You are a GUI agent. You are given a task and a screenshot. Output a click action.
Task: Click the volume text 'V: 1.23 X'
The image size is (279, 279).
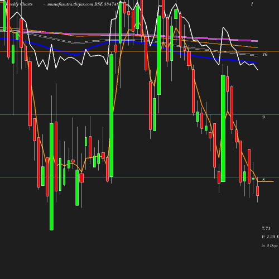pyautogui.click(x=270, y=237)
